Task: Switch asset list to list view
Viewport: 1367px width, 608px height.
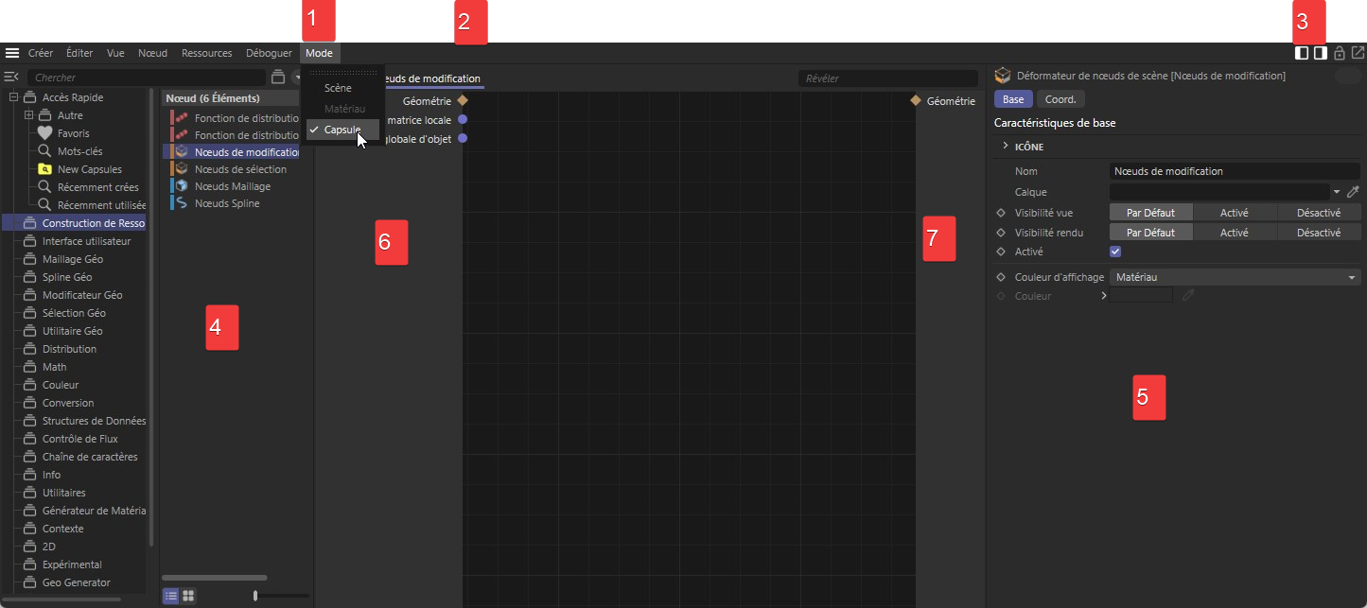Action: click(170, 596)
